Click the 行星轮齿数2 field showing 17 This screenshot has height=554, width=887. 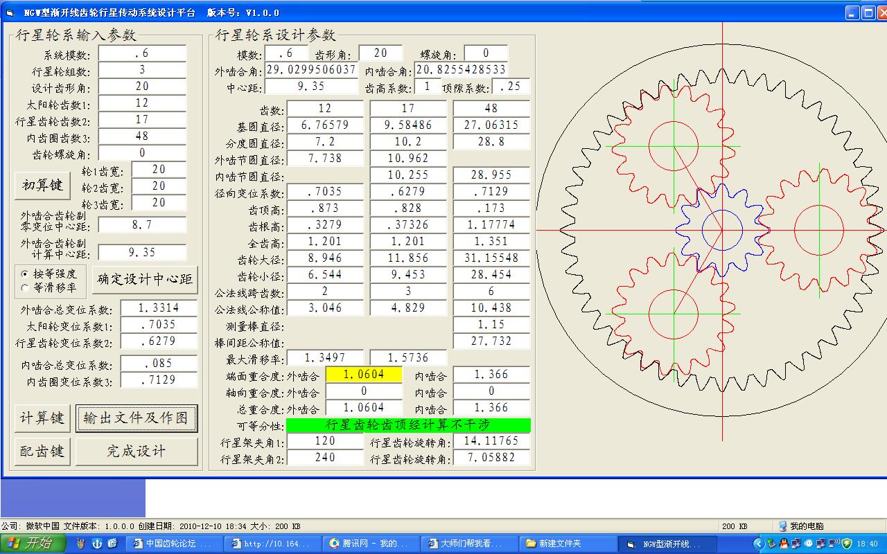point(142,120)
